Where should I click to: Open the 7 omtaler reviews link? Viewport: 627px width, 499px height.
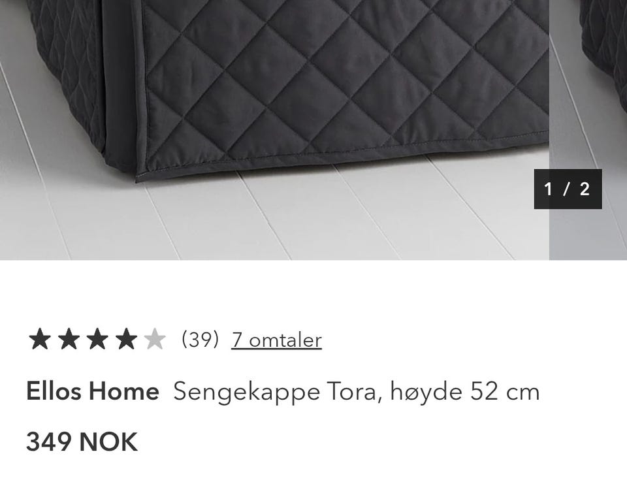click(x=276, y=340)
